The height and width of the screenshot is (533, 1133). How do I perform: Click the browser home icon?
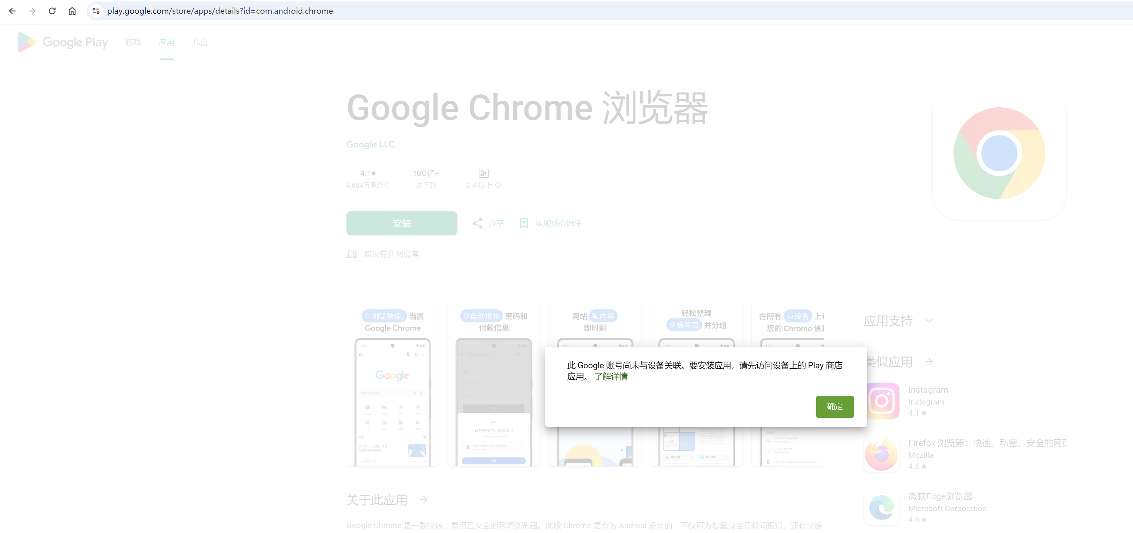[72, 11]
